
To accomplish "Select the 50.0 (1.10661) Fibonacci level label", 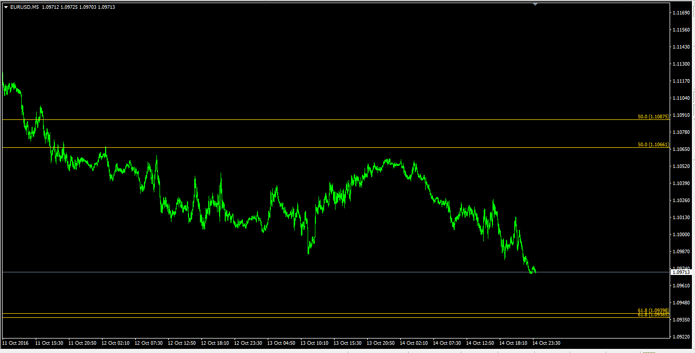I will pos(653,145).
